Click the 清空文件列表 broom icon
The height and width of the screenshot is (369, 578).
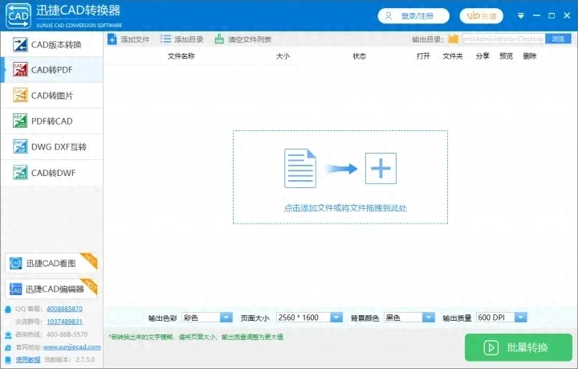pyautogui.click(x=219, y=39)
